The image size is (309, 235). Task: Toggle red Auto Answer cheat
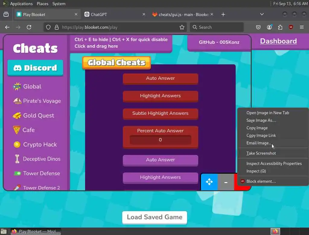(161, 79)
